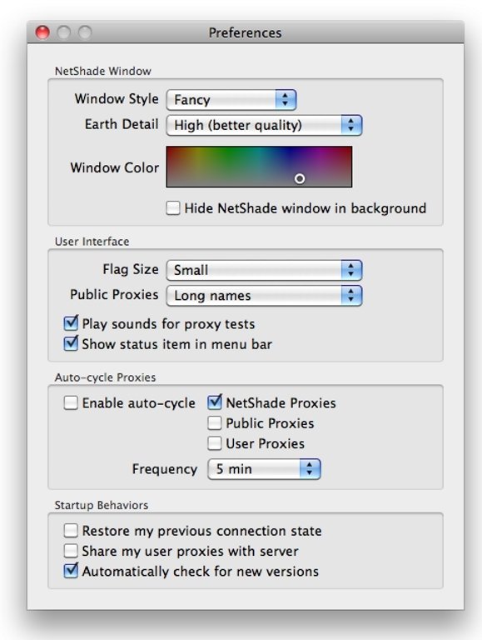Open the Earth Detail dropdown

pos(264,125)
